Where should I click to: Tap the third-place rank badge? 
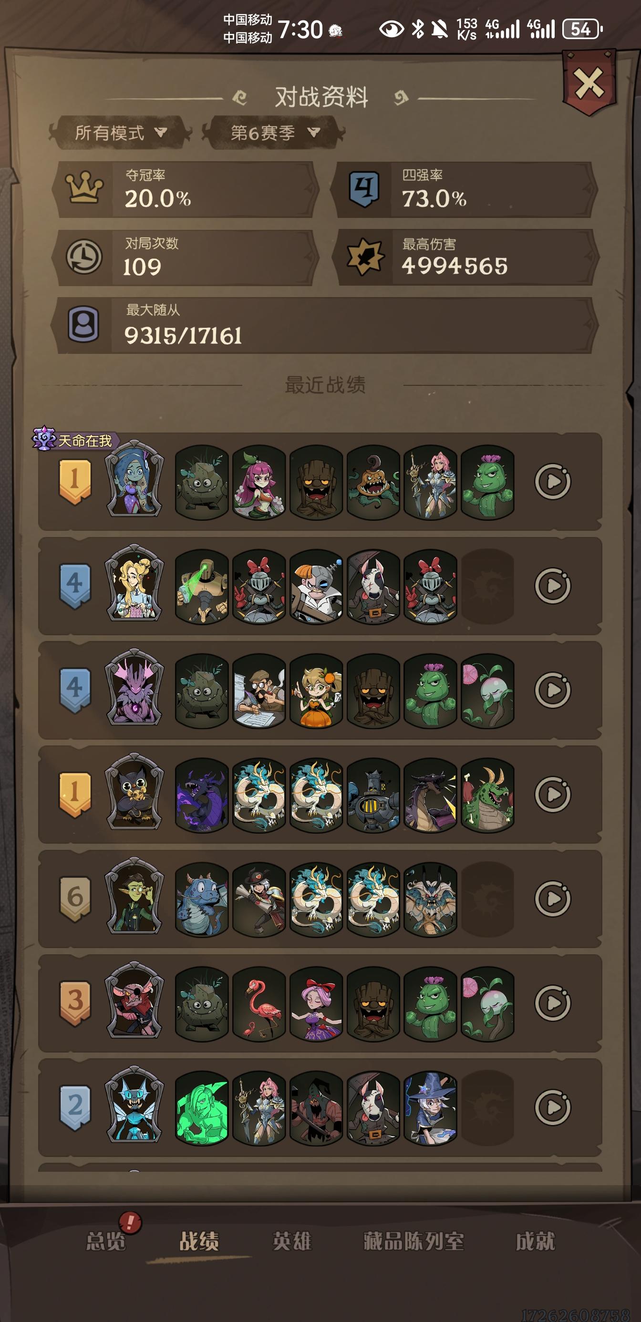coord(75,1003)
